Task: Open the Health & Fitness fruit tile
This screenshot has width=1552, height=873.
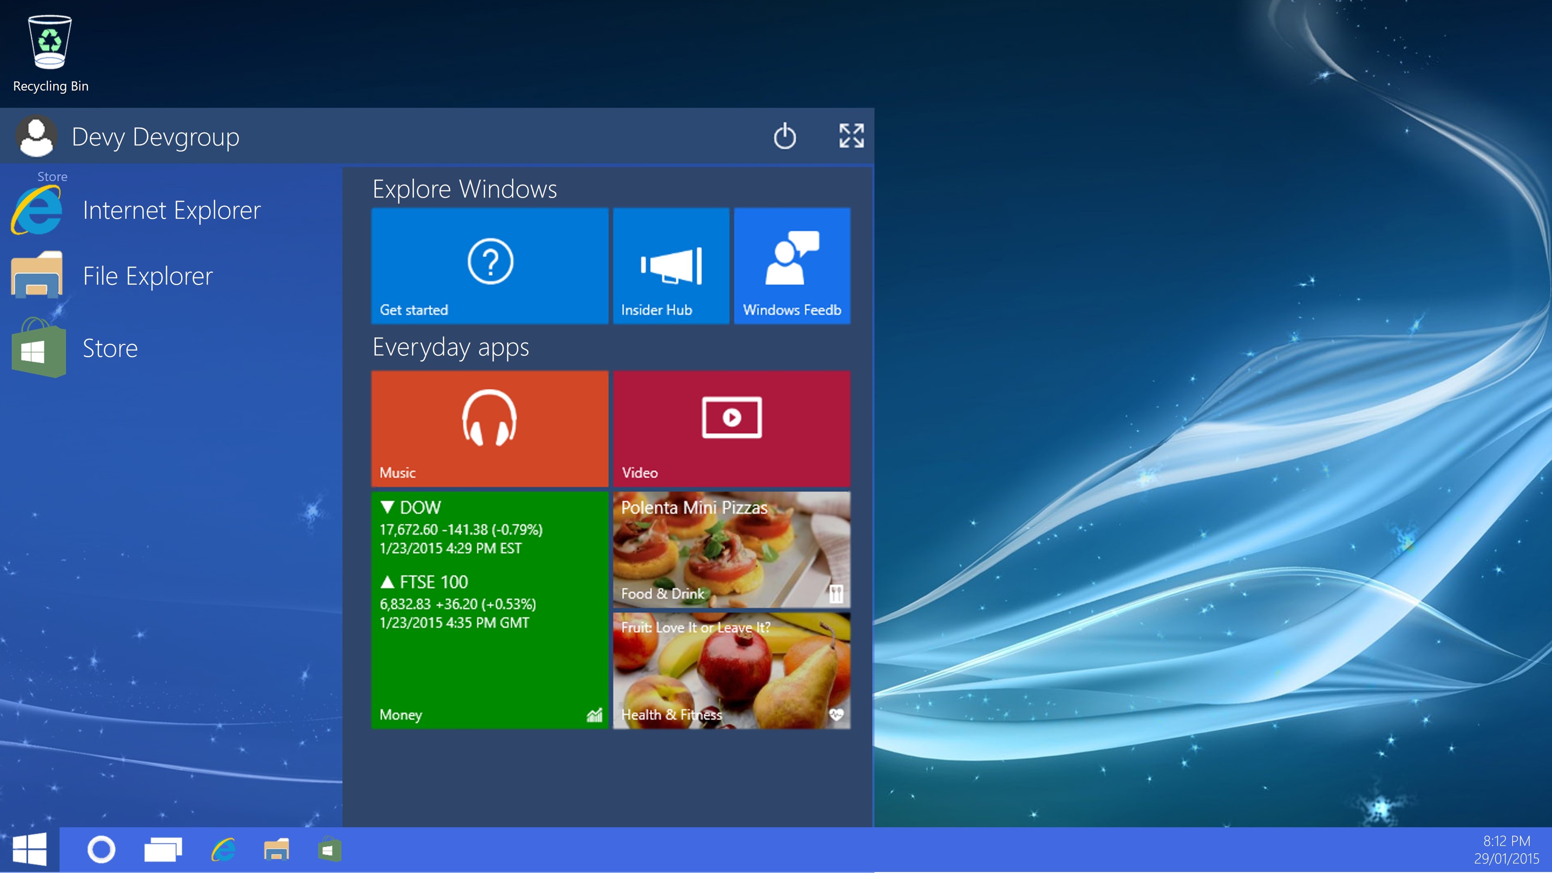Action: click(x=732, y=671)
